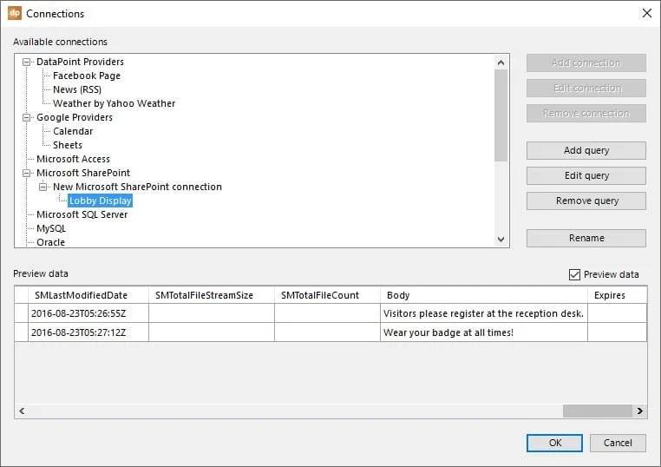Click the Edit connection button
661x467 pixels.
(586, 89)
